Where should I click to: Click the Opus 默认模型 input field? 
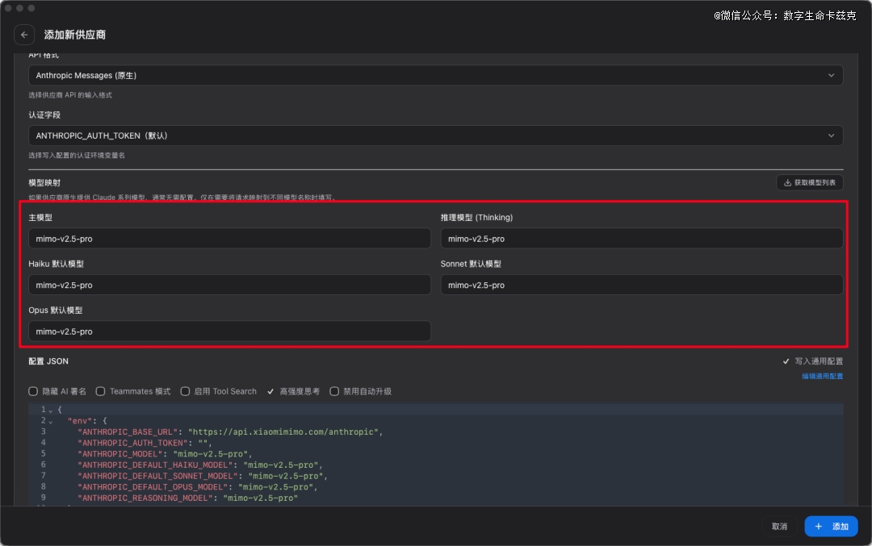[x=229, y=331]
